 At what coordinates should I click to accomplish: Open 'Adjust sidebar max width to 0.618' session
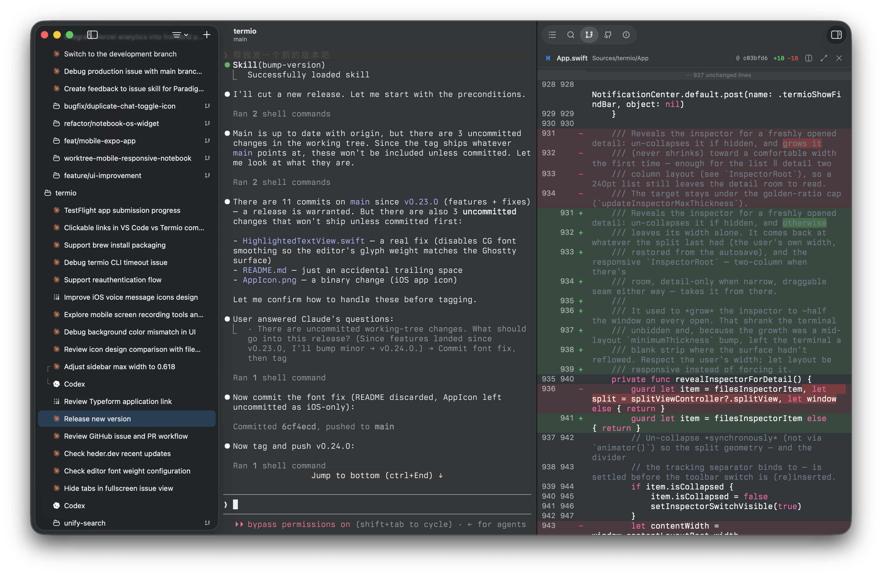pyautogui.click(x=127, y=367)
